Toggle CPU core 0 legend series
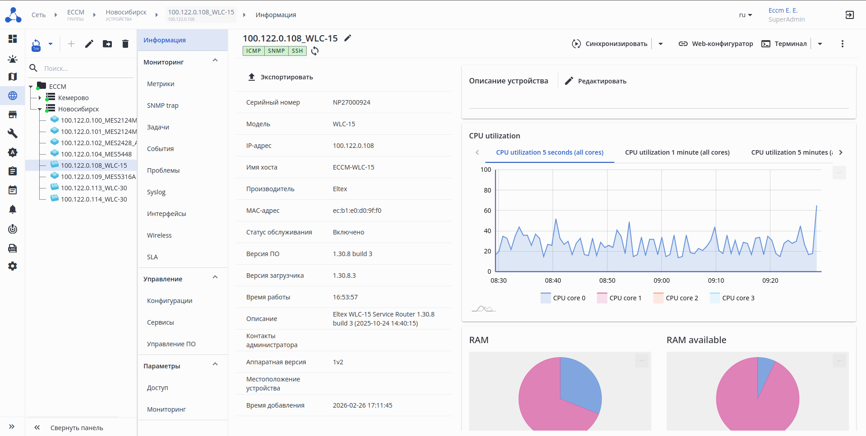Screen dimensions: 866x436 [563, 298]
